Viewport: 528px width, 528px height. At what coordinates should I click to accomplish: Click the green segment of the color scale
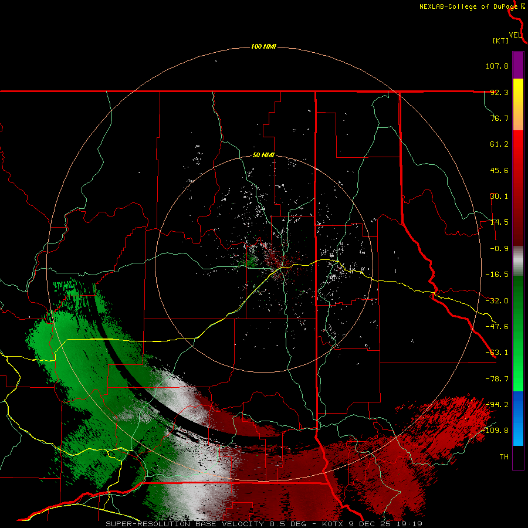518,333
